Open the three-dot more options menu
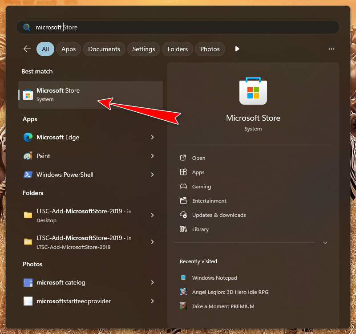Screen dimensions: 356x334 (x=331, y=49)
